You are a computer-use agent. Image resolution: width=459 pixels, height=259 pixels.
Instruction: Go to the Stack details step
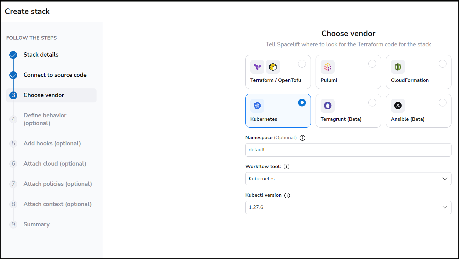pos(41,55)
